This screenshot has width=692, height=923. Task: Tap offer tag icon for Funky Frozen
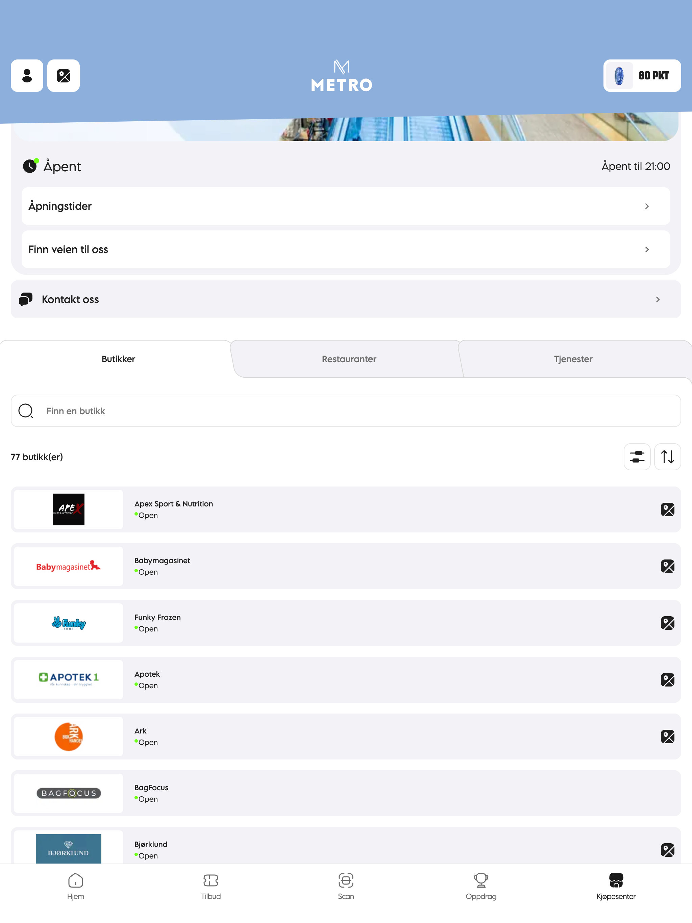tap(667, 623)
